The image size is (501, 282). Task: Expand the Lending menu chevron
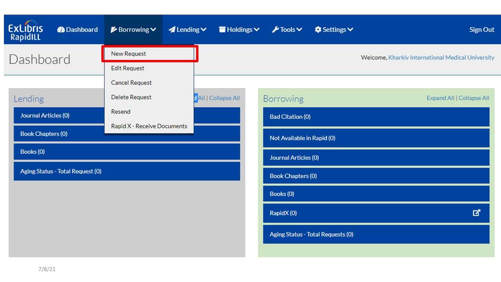(204, 30)
